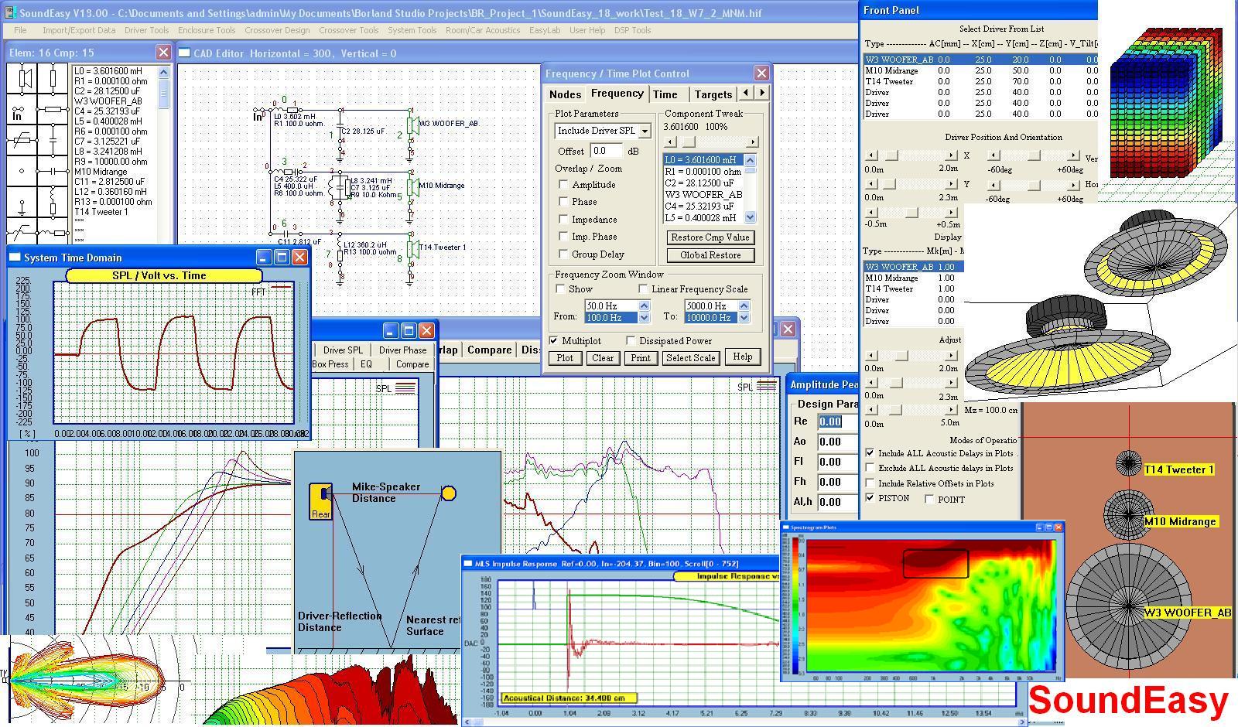Select the vertical capacitor component in palette
The width and height of the screenshot is (1238, 727).
(53, 141)
